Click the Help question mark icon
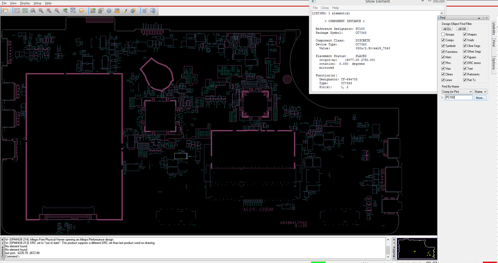The width and height of the screenshot is (498, 263). point(153,11)
